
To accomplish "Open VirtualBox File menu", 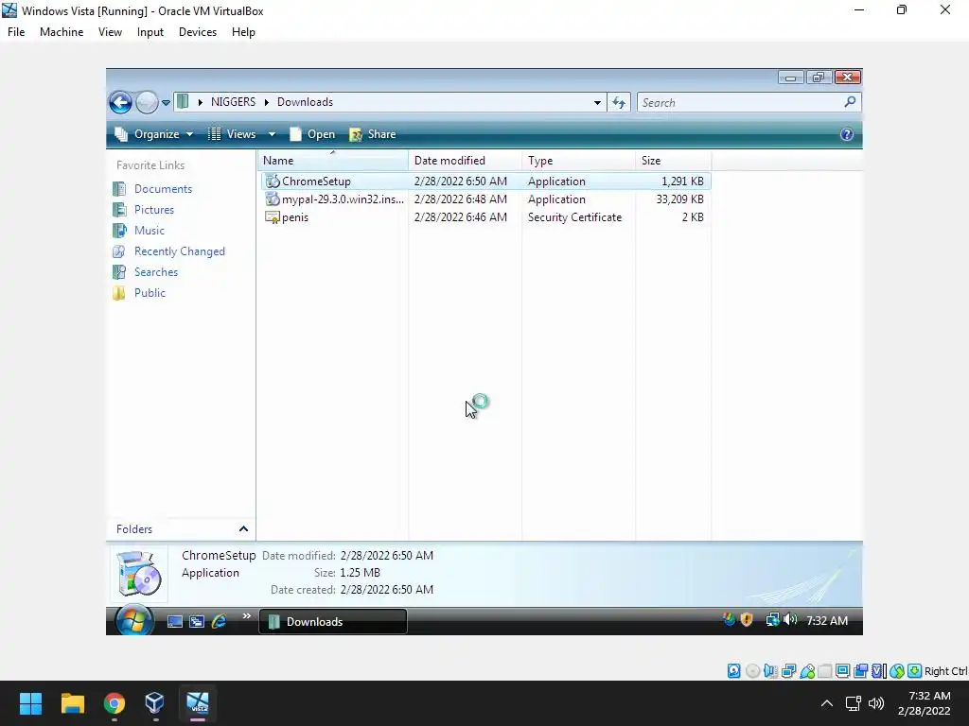I will click(x=16, y=32).
